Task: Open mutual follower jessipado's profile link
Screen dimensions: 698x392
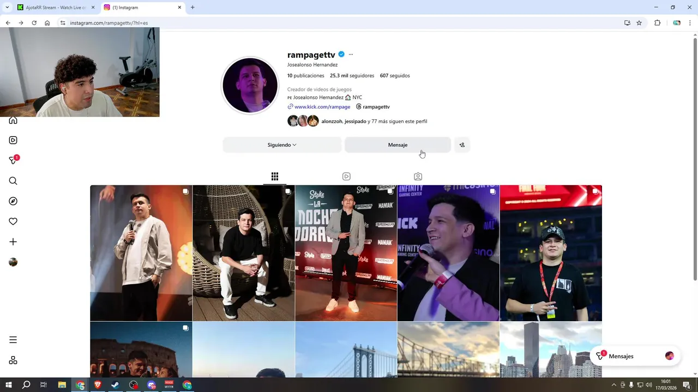Action: (356, 121)
